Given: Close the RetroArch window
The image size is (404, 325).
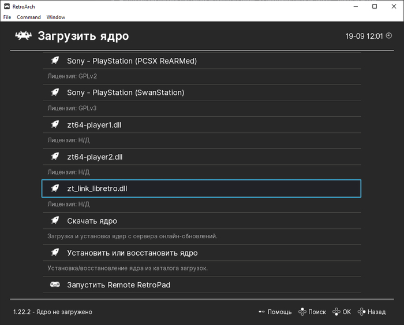Looking at the screenshot, I should tap(394, 6).
